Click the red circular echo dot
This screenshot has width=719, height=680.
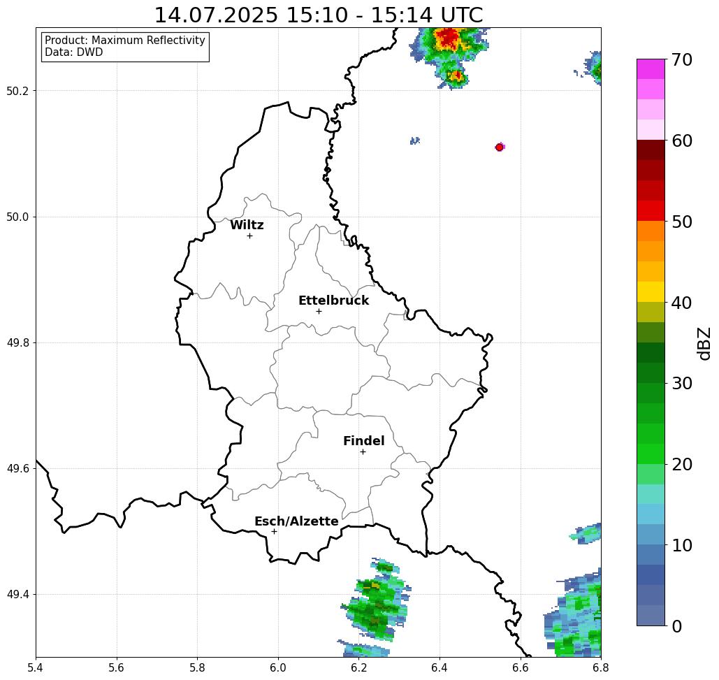[500, 147]
